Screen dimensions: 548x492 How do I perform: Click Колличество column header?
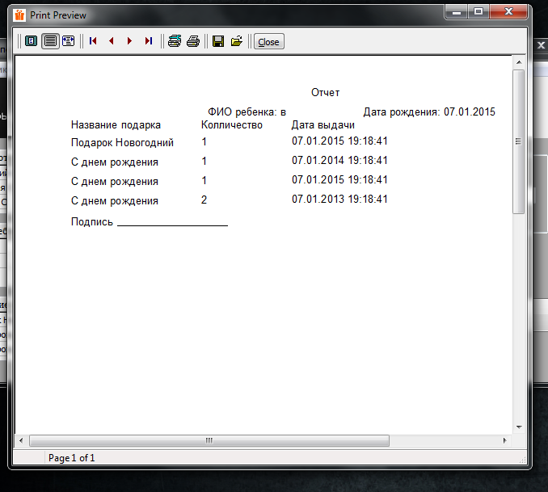(x=232, y=124)
